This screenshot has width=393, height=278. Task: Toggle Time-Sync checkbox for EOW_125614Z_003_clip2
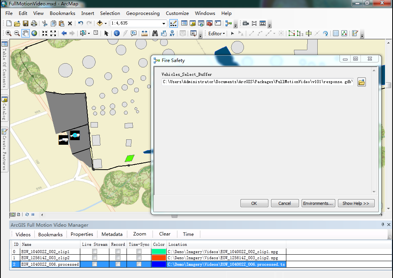pos(139,258)
